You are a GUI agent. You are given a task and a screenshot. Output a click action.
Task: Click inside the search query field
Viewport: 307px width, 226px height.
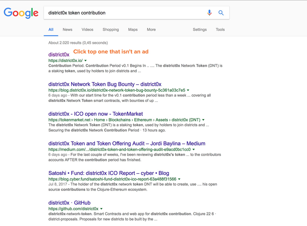[x=125, y=13]
